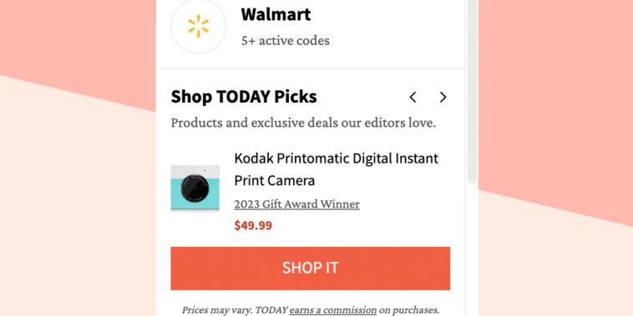
Task: Click the panel's vertical scrollbar thumb
Action: pyautogui.click(x=473, y=91)
